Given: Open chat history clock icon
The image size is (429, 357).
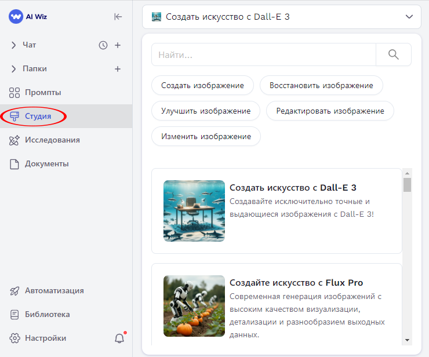Looking at the screenshot, I should coord(103,45).
